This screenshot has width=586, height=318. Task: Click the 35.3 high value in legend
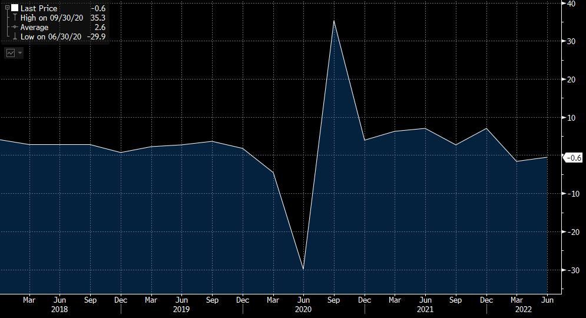pos(98,18)
